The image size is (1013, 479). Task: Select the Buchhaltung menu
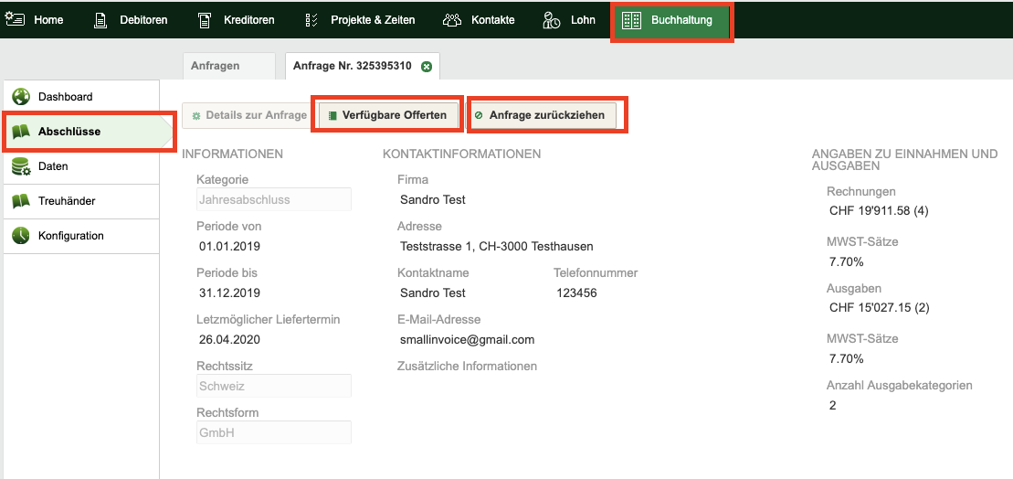(x=672, y=21)
